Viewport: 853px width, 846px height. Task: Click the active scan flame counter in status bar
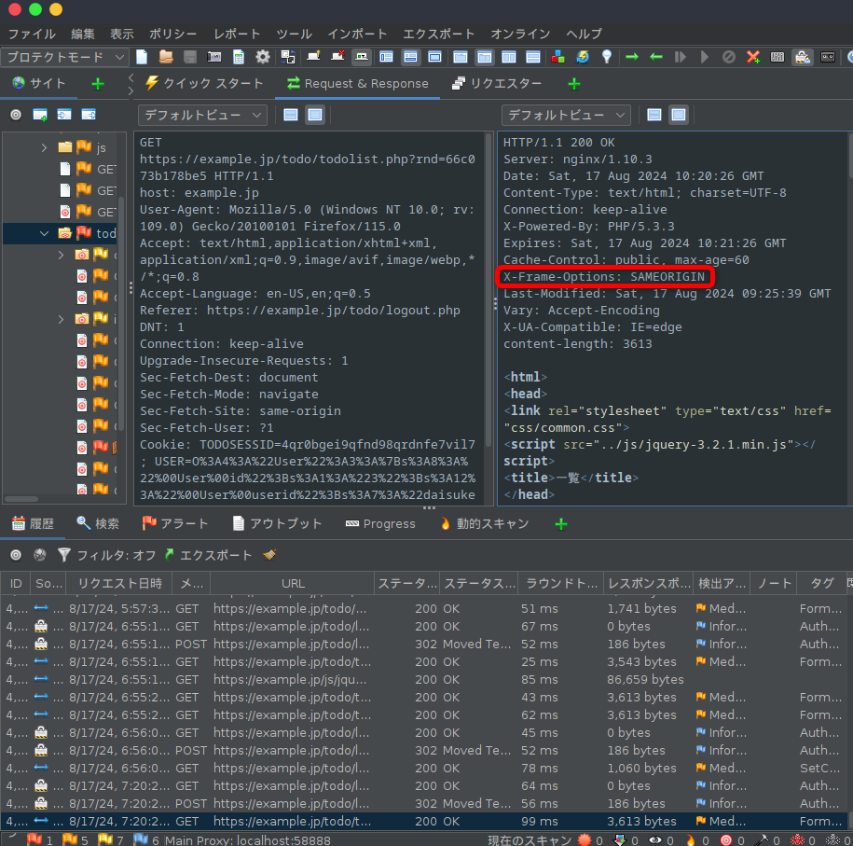tap(697, 840)
